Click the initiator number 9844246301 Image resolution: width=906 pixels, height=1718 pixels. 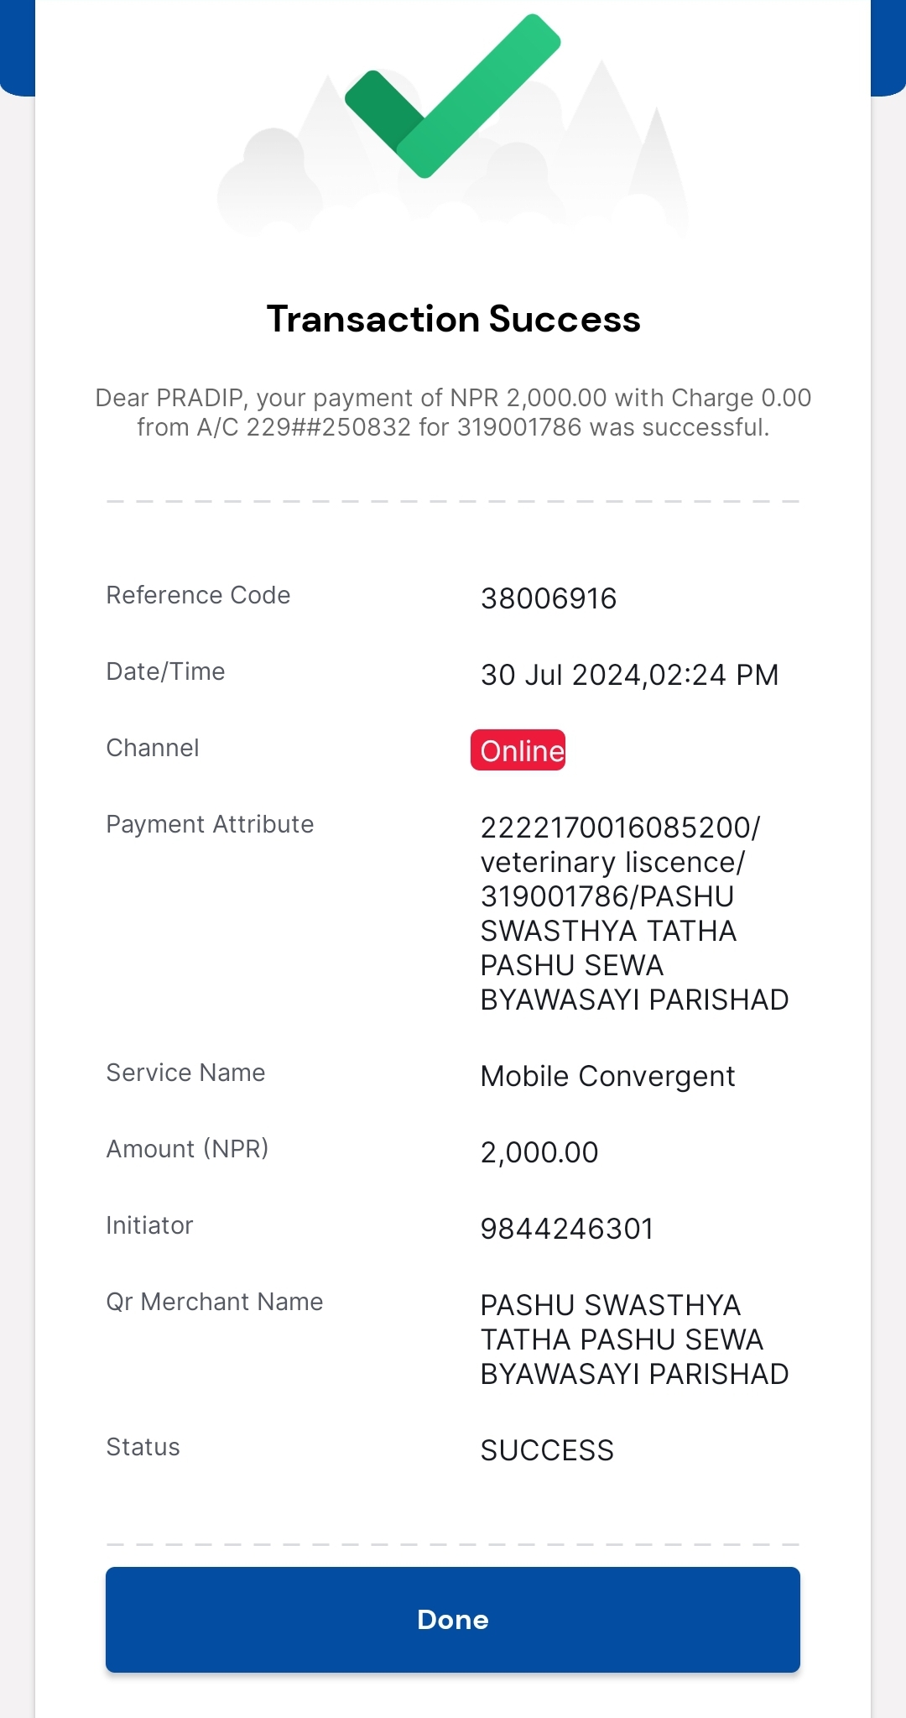(x=567, y=1229)
